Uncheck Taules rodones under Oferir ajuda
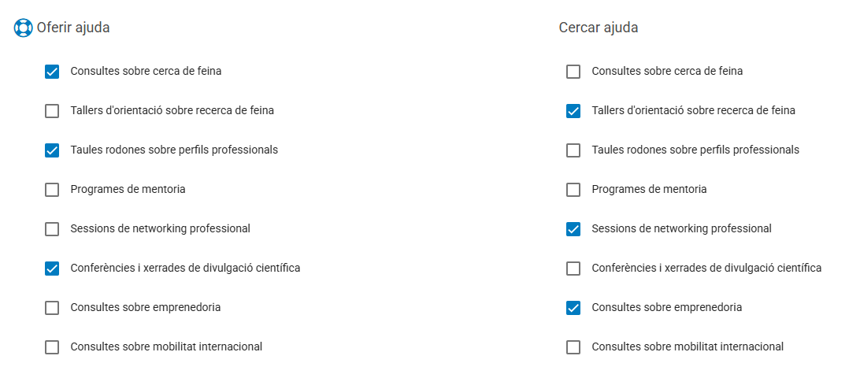Viewport: 860px width, 378px height. (52, 150)
